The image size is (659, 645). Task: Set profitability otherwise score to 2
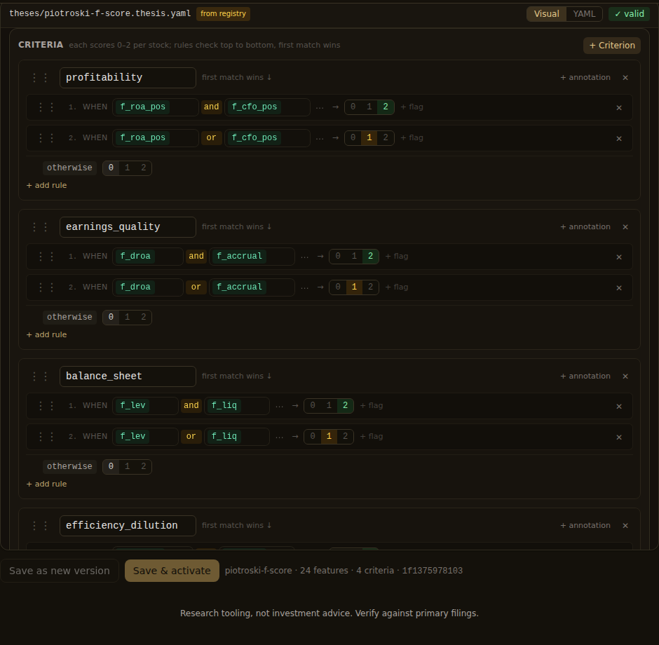tap(144, 168)
